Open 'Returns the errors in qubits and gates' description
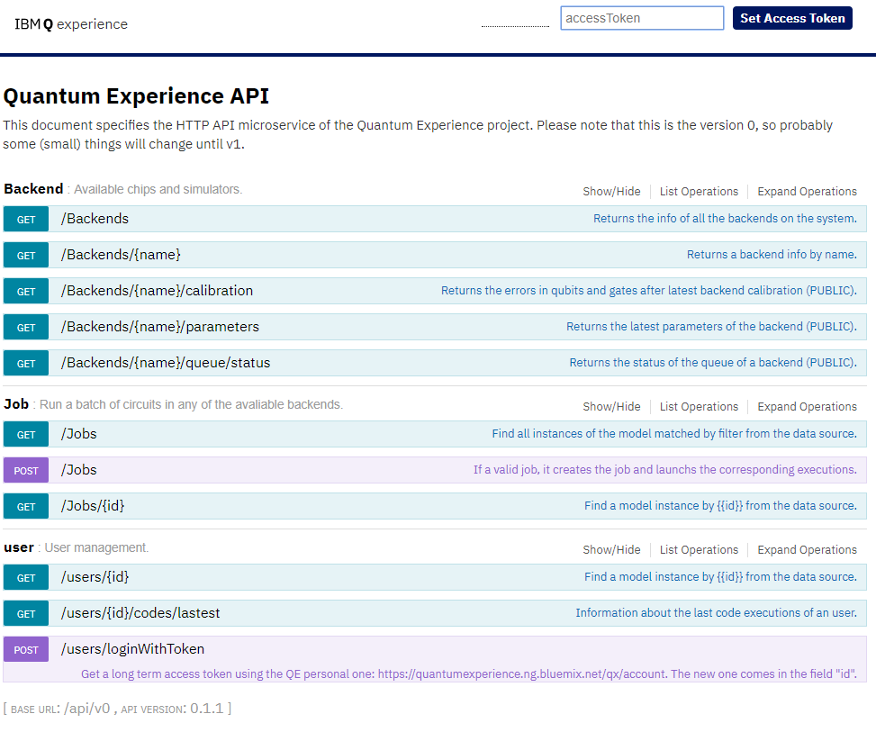The width and height of the screenshot is (876, 732). [648, 291]
